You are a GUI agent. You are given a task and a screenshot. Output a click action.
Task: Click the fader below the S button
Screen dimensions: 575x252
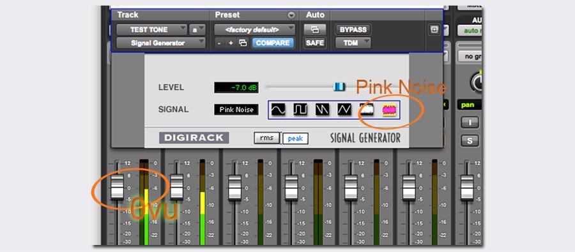point(467,188)
